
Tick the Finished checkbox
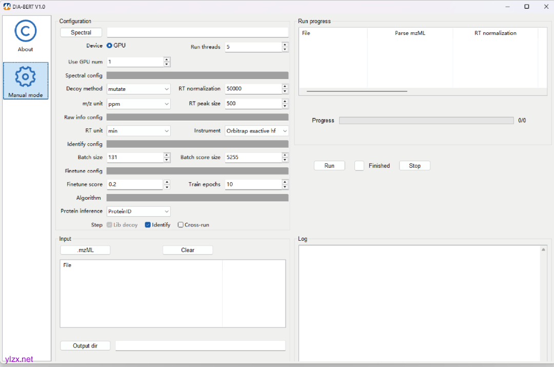point(360,166)
